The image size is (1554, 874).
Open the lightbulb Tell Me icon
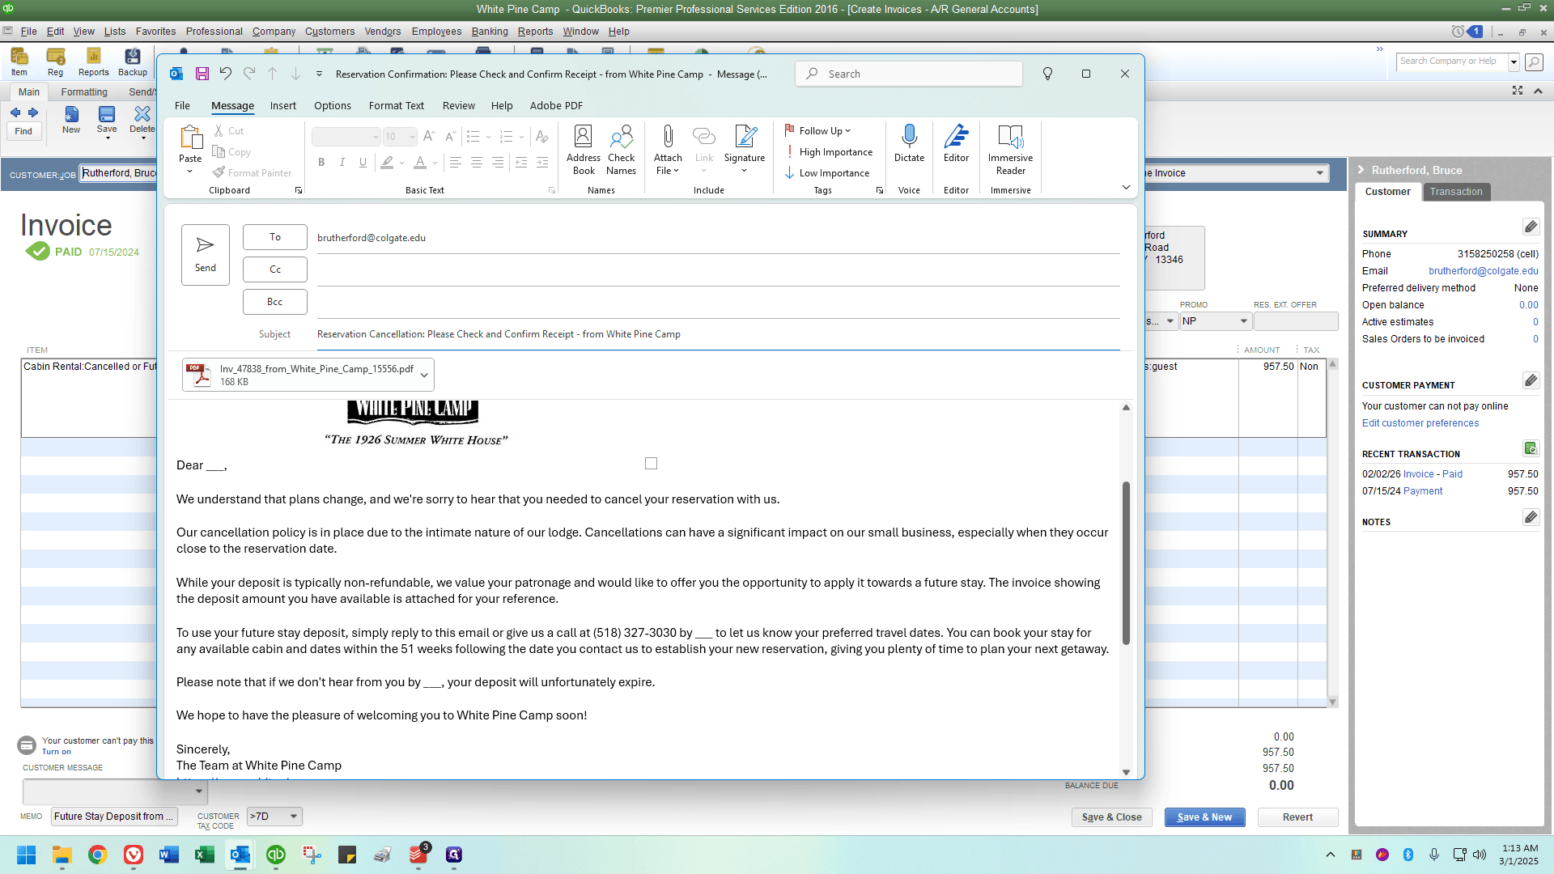click(x=1047, y=74)
